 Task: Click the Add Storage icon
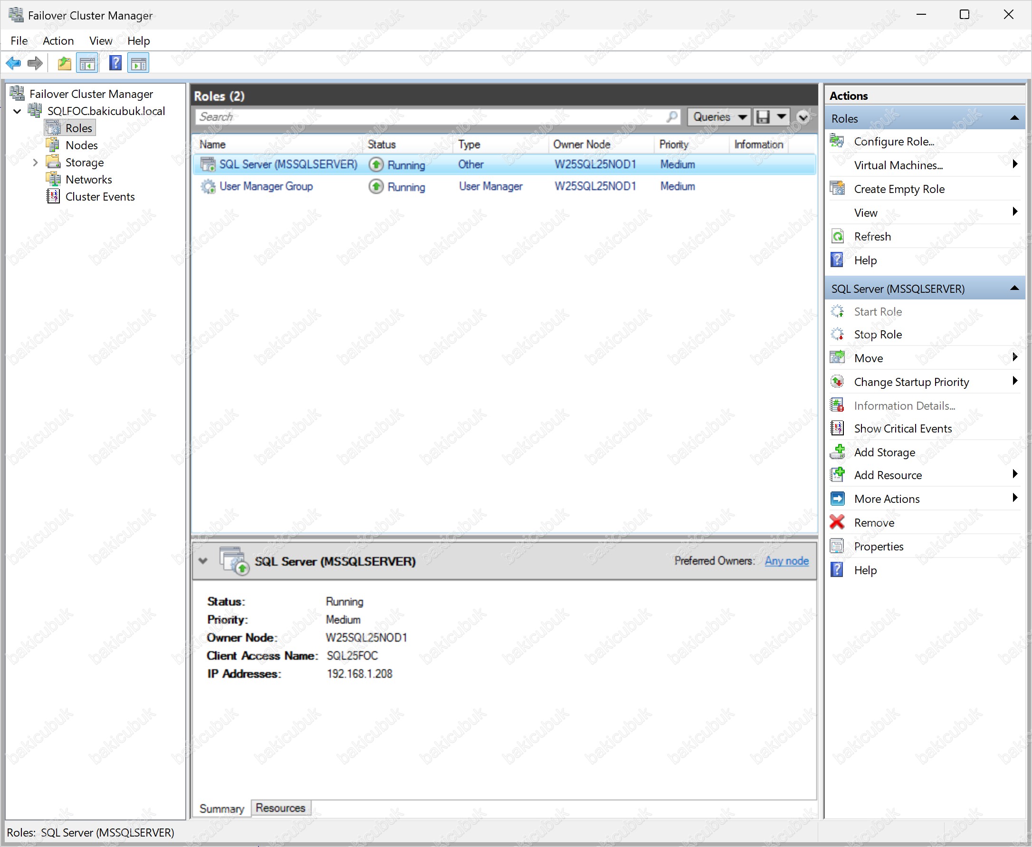pos(837,452)
